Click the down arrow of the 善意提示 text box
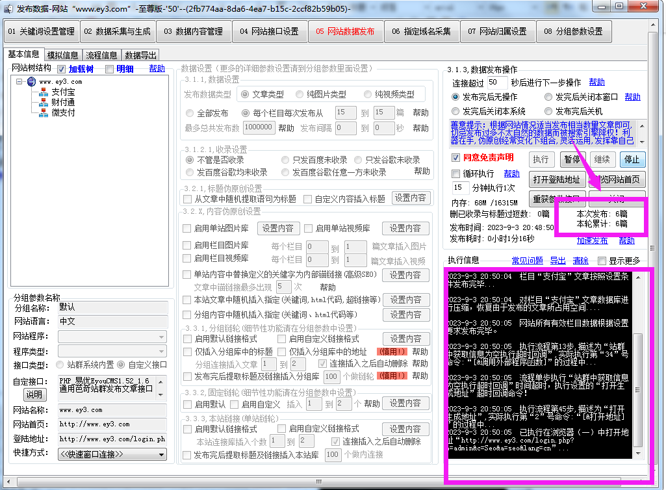Image resolution: width=666 pixels, height=490 pixels. [x=642, y=142]
